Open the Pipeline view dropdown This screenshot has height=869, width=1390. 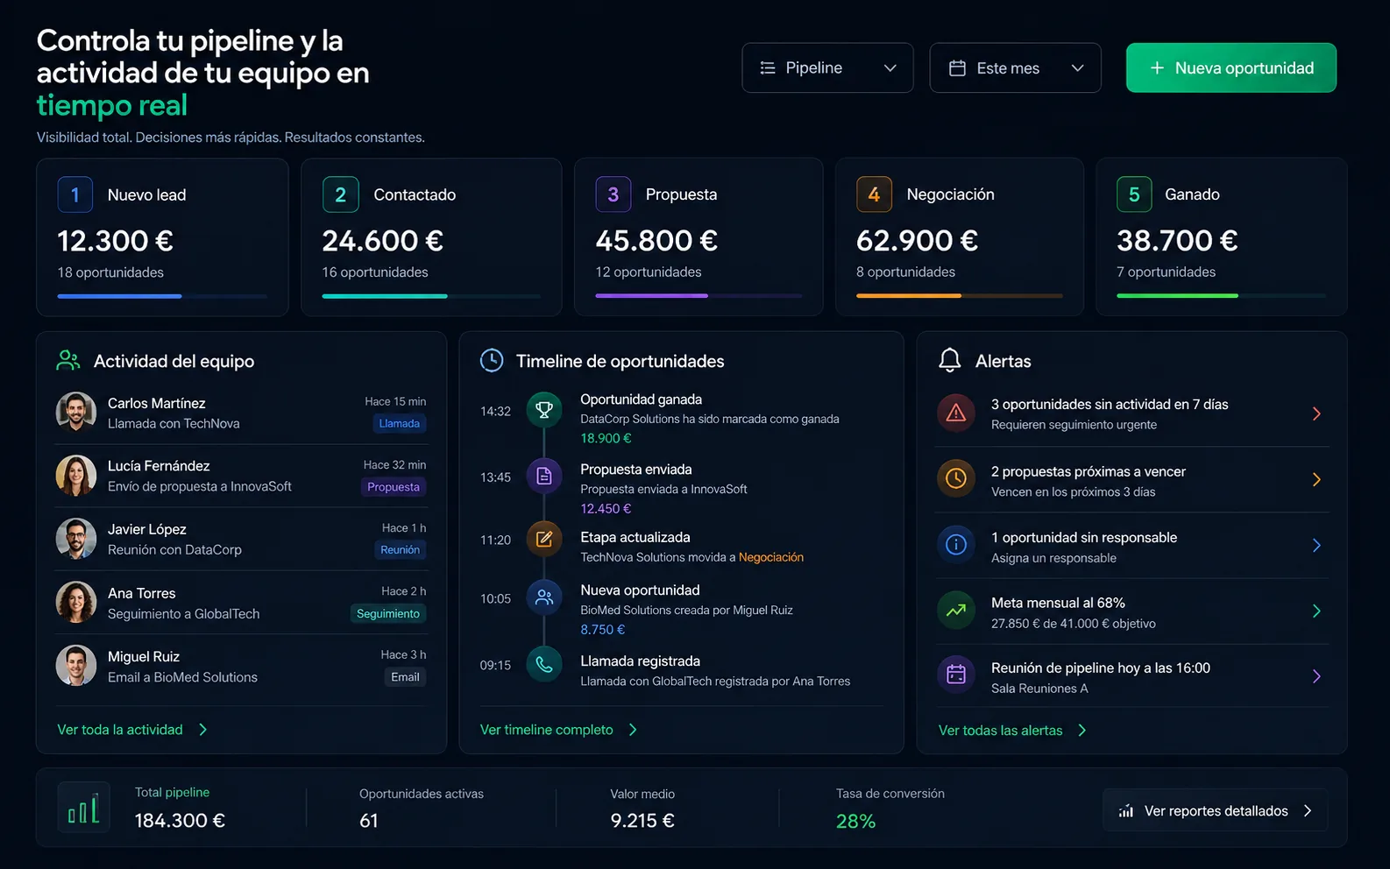(x=827, y=67)
